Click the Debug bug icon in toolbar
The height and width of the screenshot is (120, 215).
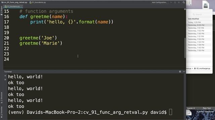tap(175, 2)
